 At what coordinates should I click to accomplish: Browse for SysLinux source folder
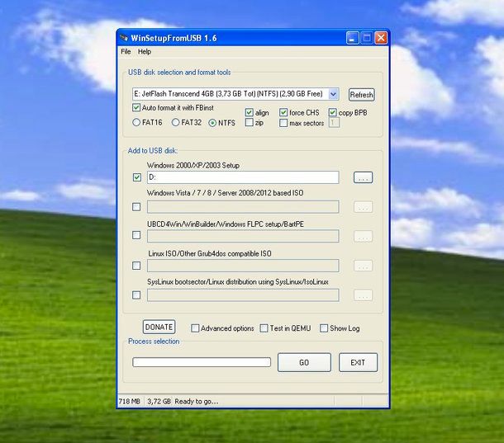pyautogui.click(x=364, y=295)
